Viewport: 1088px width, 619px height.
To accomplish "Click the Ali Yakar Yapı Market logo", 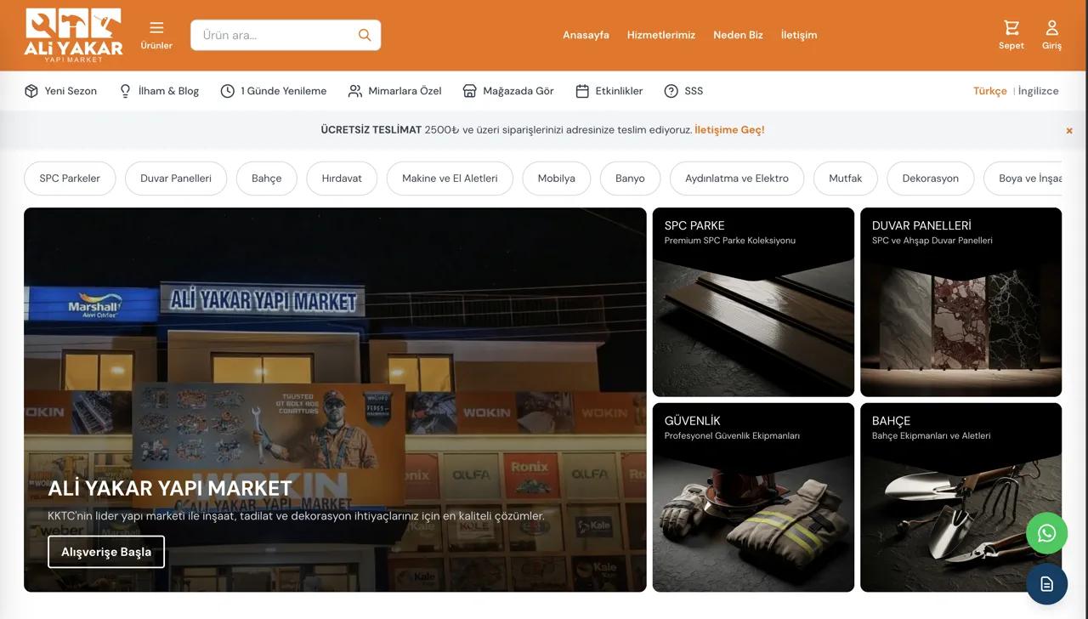I will click(x=73, y=35).
